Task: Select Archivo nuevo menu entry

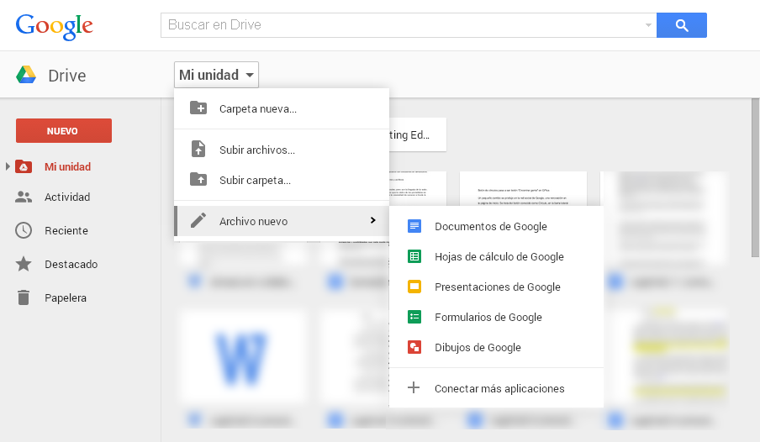Action: [x=282, y=221]
